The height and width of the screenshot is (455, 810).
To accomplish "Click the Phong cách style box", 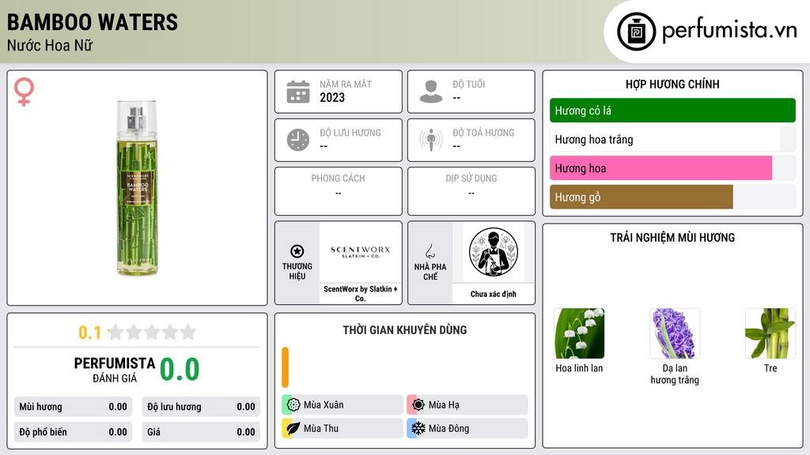I will [x=339, y=191].
